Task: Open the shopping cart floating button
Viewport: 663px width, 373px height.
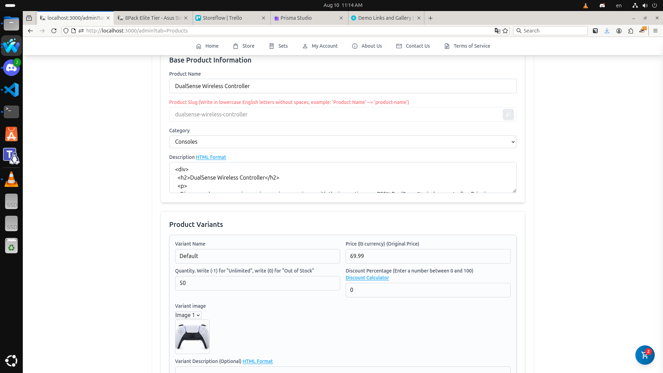Action: point(645,355)
